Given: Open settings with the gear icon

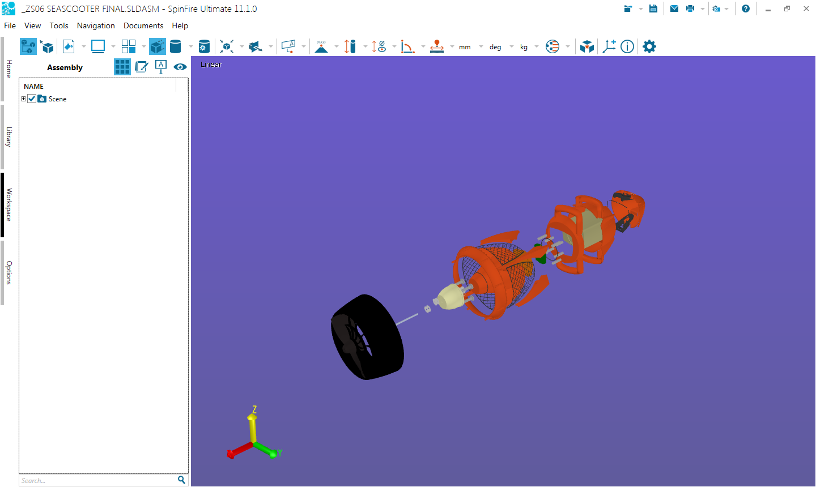Looking at the screenshot, I should [649, 46].
